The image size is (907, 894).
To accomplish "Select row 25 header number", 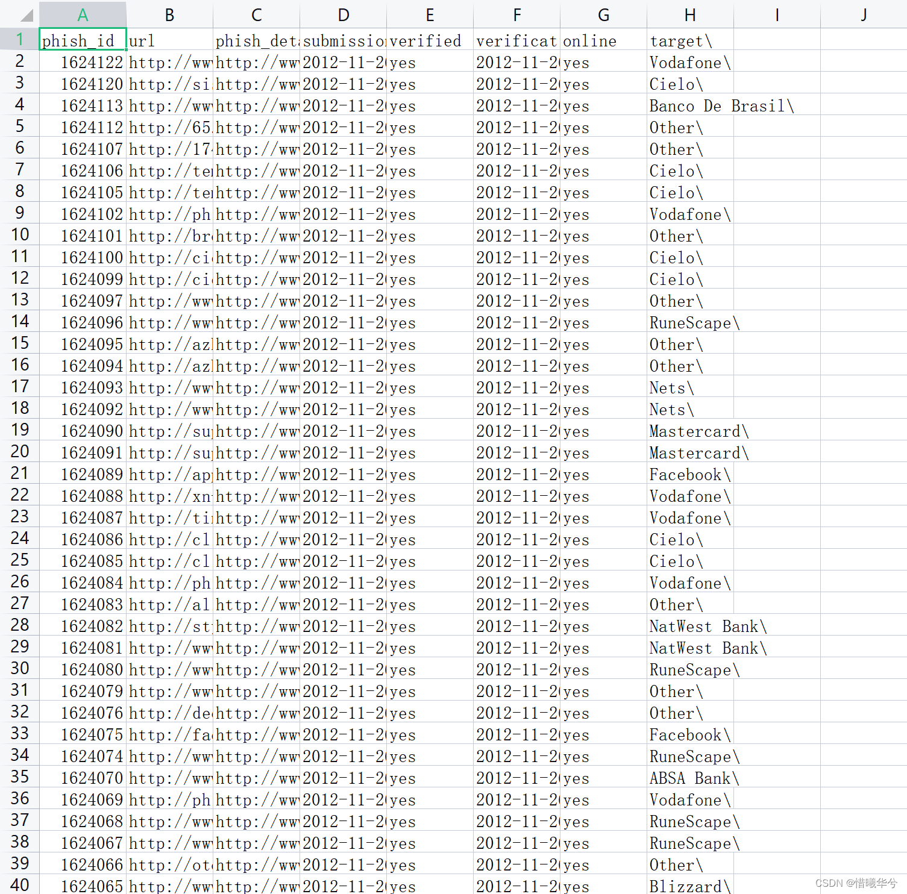I will (20, 560).
